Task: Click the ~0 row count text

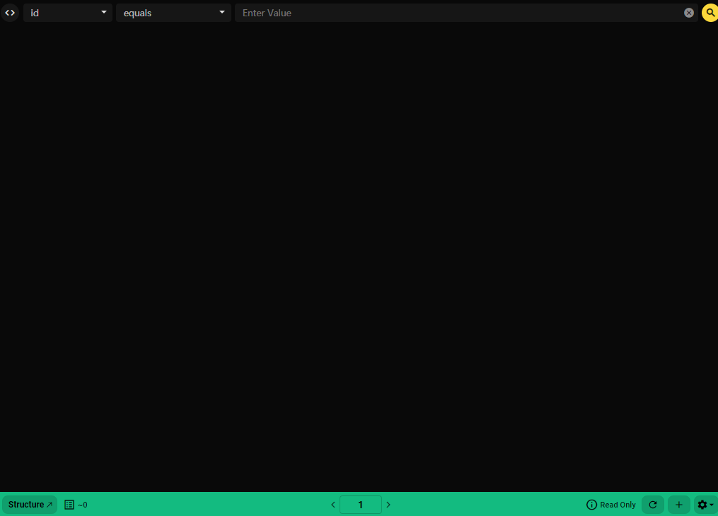Action: 83,504
